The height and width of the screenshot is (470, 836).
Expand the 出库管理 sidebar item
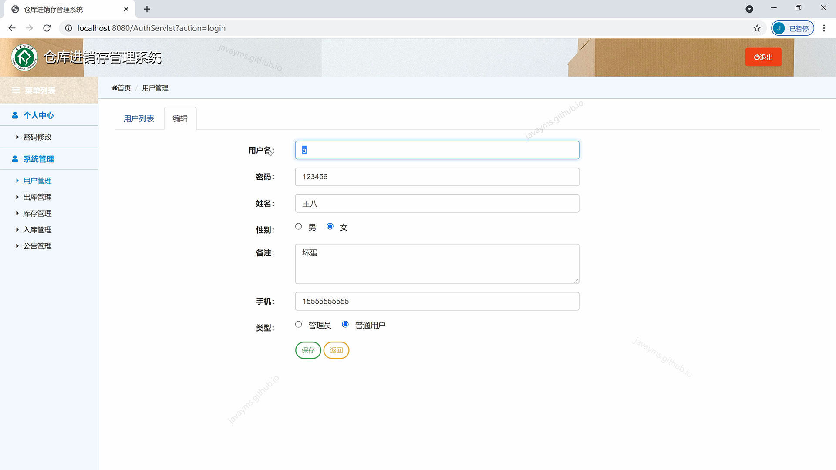pos(37,197)
